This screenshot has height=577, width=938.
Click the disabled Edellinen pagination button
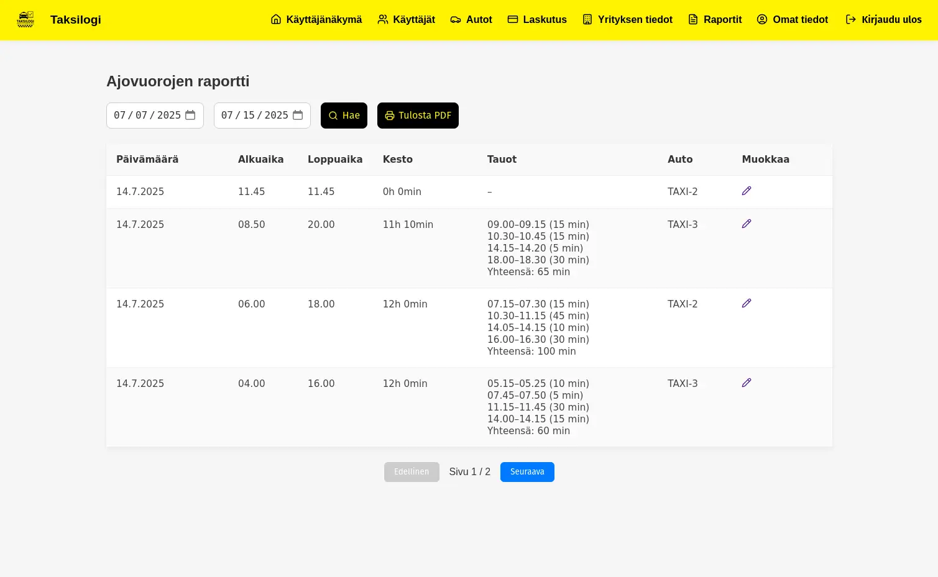point(412,472)
